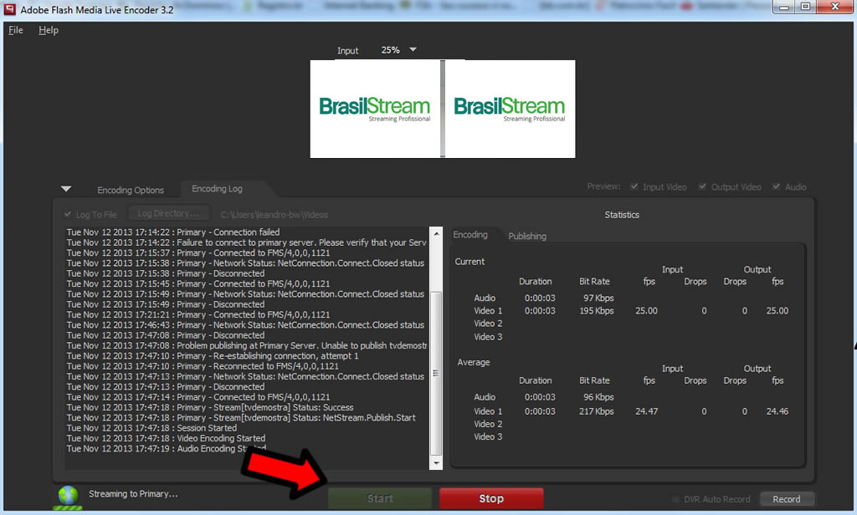
Task: Open the Encoding statistics tab
Action: [x=470, y=234]
